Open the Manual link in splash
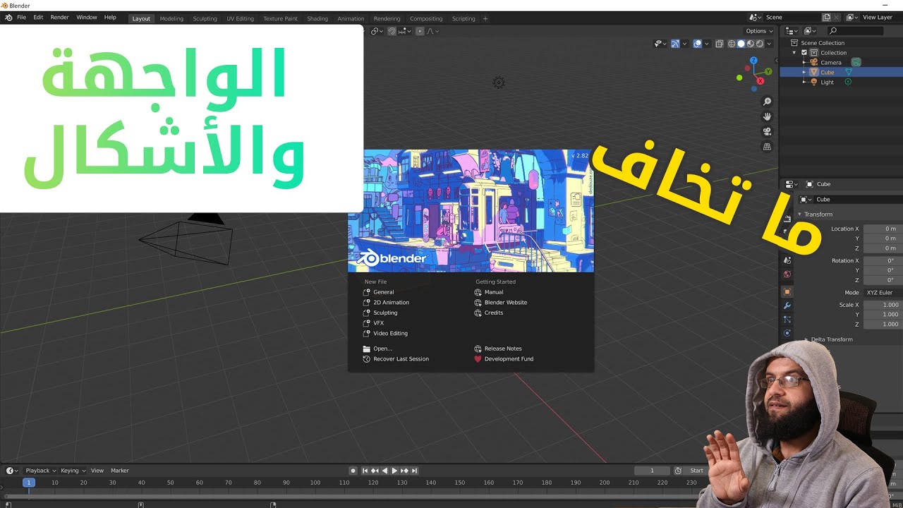This screenshot has width=903, height=508. click(x=494, y=292)
